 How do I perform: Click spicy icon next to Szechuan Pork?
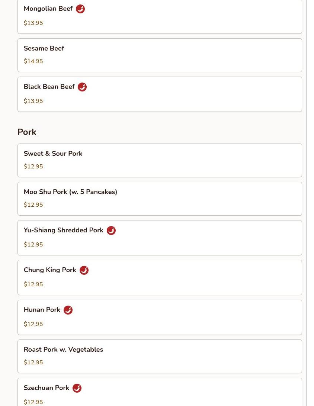[x=77, y=388]
